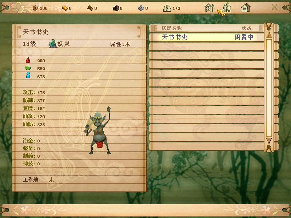Click the 妖灵 race icon

pyautogui.click(x=52, y=44)
